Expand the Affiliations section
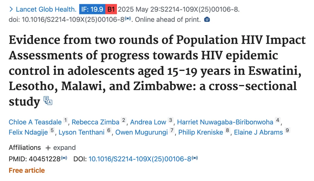This screenshot has width=314, height=181. pos(60,148)
